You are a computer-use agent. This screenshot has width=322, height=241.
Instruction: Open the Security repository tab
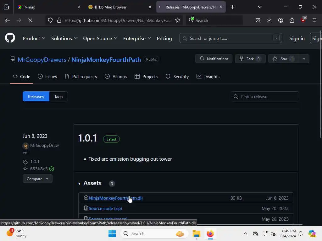click(x=177, y=77)
